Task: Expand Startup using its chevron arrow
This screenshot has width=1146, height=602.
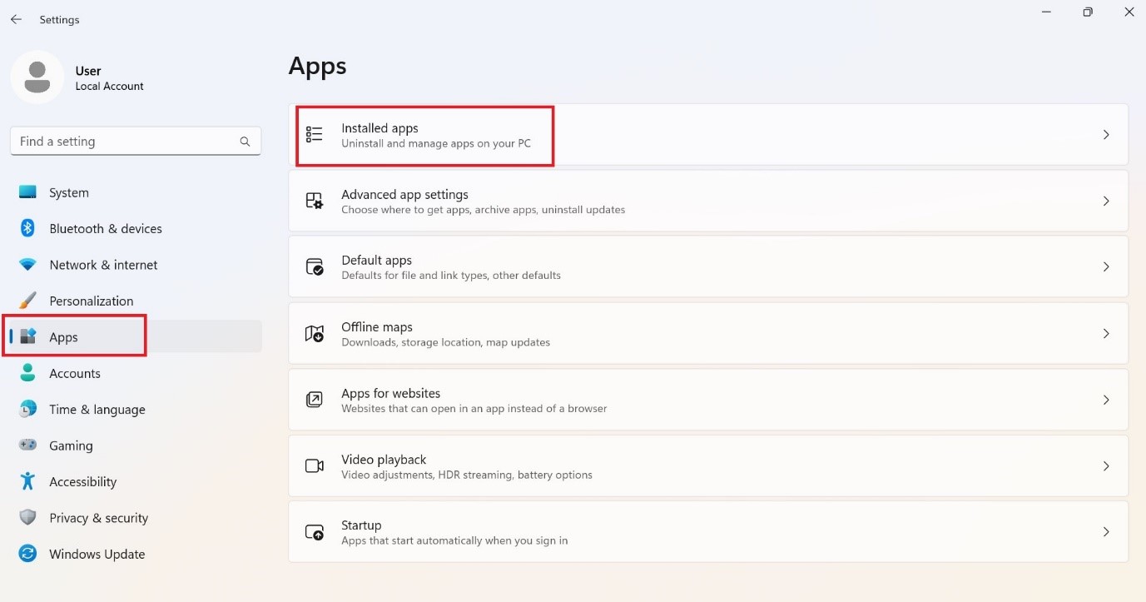Action: pyautogui.click(x=1105, y=532)
